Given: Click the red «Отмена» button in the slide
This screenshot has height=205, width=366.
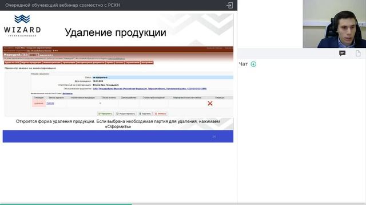Looking at the screenshot, I should (x=160, y=114).
